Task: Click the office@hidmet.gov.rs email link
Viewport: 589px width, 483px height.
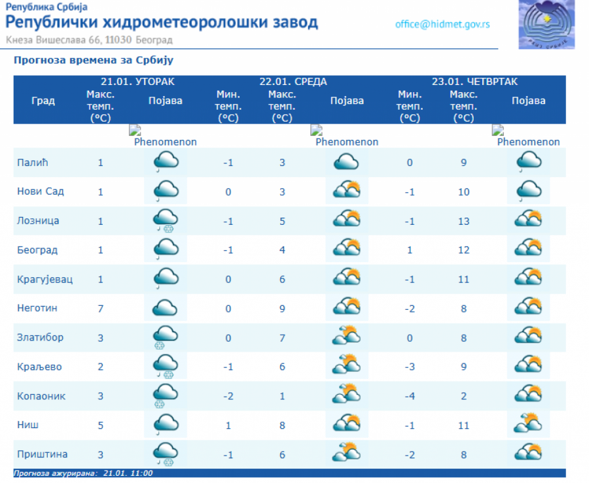Action: tap(442, 24)
